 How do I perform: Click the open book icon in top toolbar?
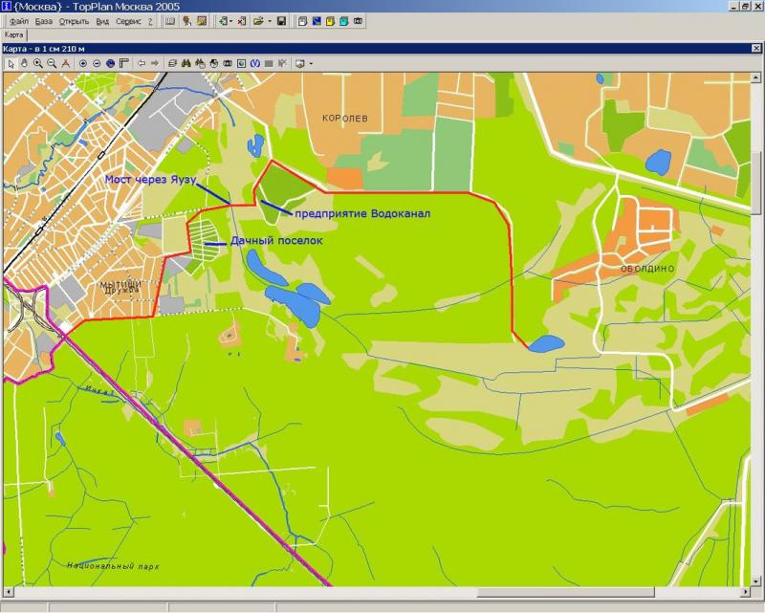coord(170,21)
